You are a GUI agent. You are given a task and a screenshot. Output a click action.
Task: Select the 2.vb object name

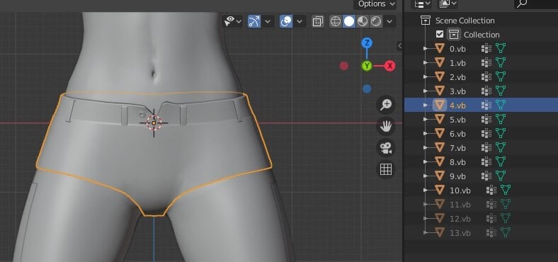tap(457, 77)
